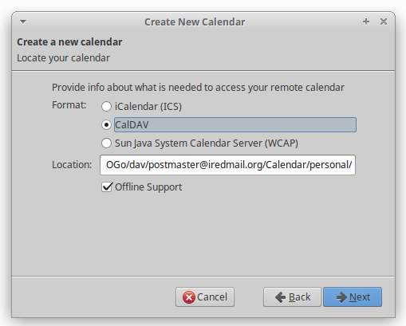Click the red Cancel X icon

click(189, 297)
